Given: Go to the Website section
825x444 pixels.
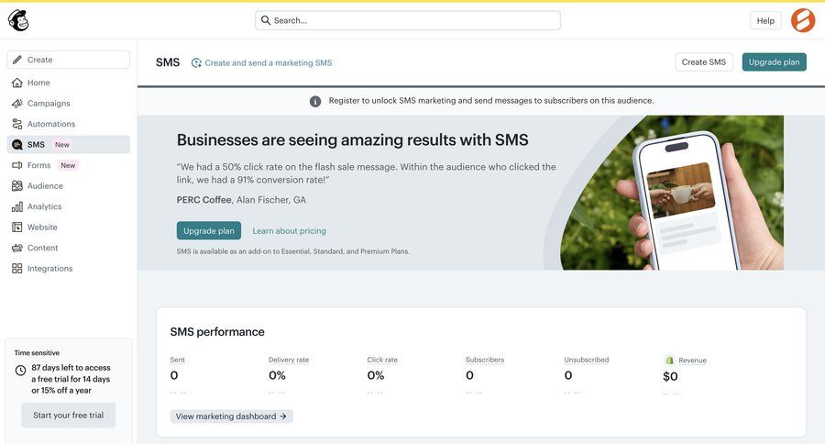Looking at the screenshot, I should 69,227.
